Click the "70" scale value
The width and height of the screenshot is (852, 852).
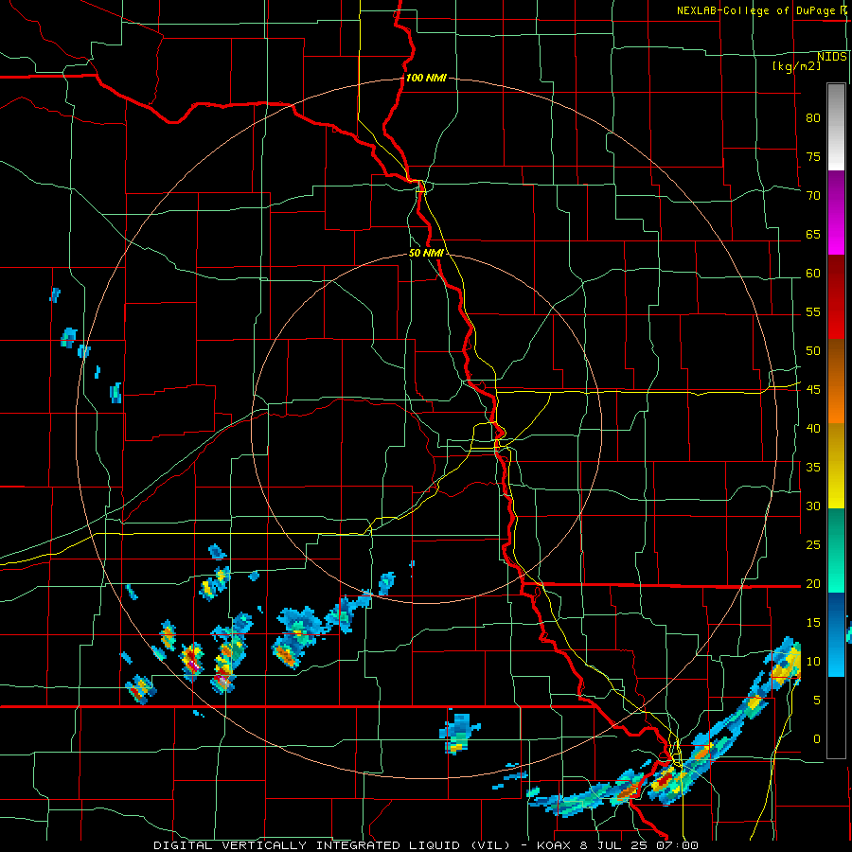[813, 196]
